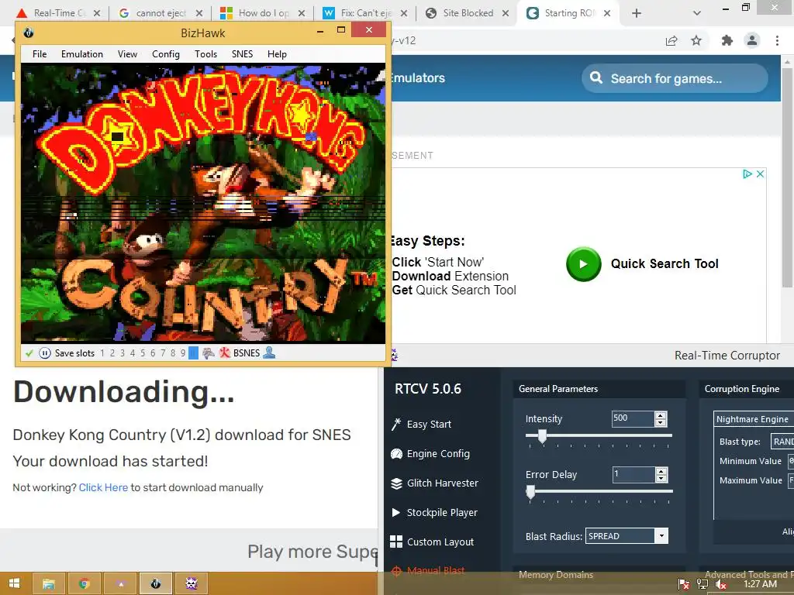The width and height of the screenshot is (794, 595).
Task: Click the highlighted blue save slot 0
Action: (x=193, y=353)
